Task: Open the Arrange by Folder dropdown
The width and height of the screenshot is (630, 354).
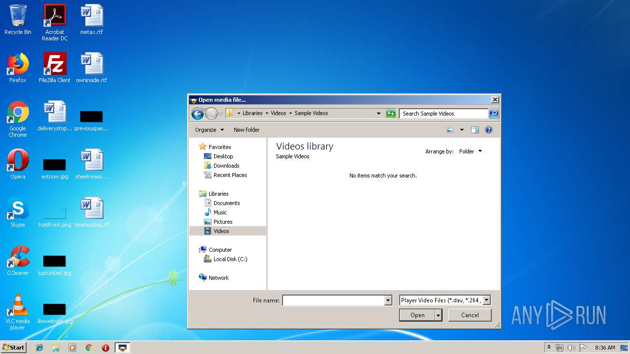Action: 471,151
